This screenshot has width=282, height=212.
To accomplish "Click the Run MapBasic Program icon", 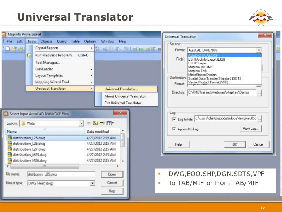I will 29,55.
